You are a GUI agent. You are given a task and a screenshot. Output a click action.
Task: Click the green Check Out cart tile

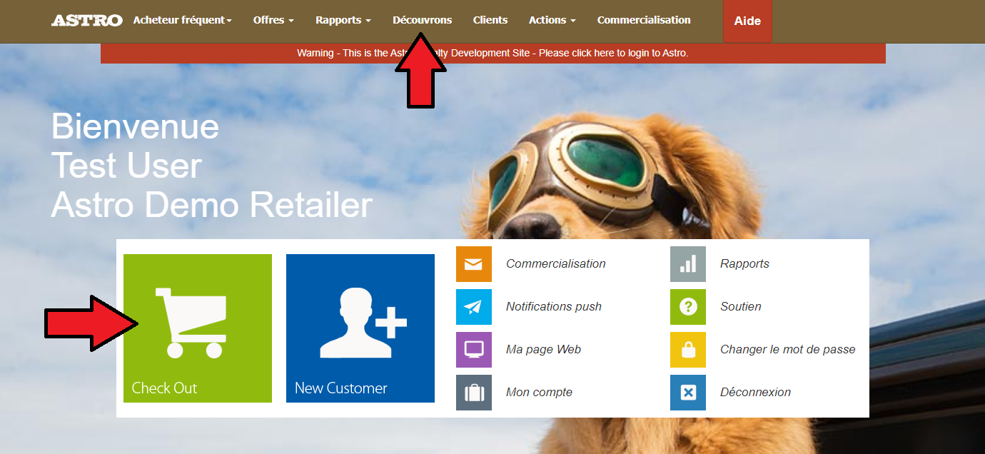tap(198, 328)
